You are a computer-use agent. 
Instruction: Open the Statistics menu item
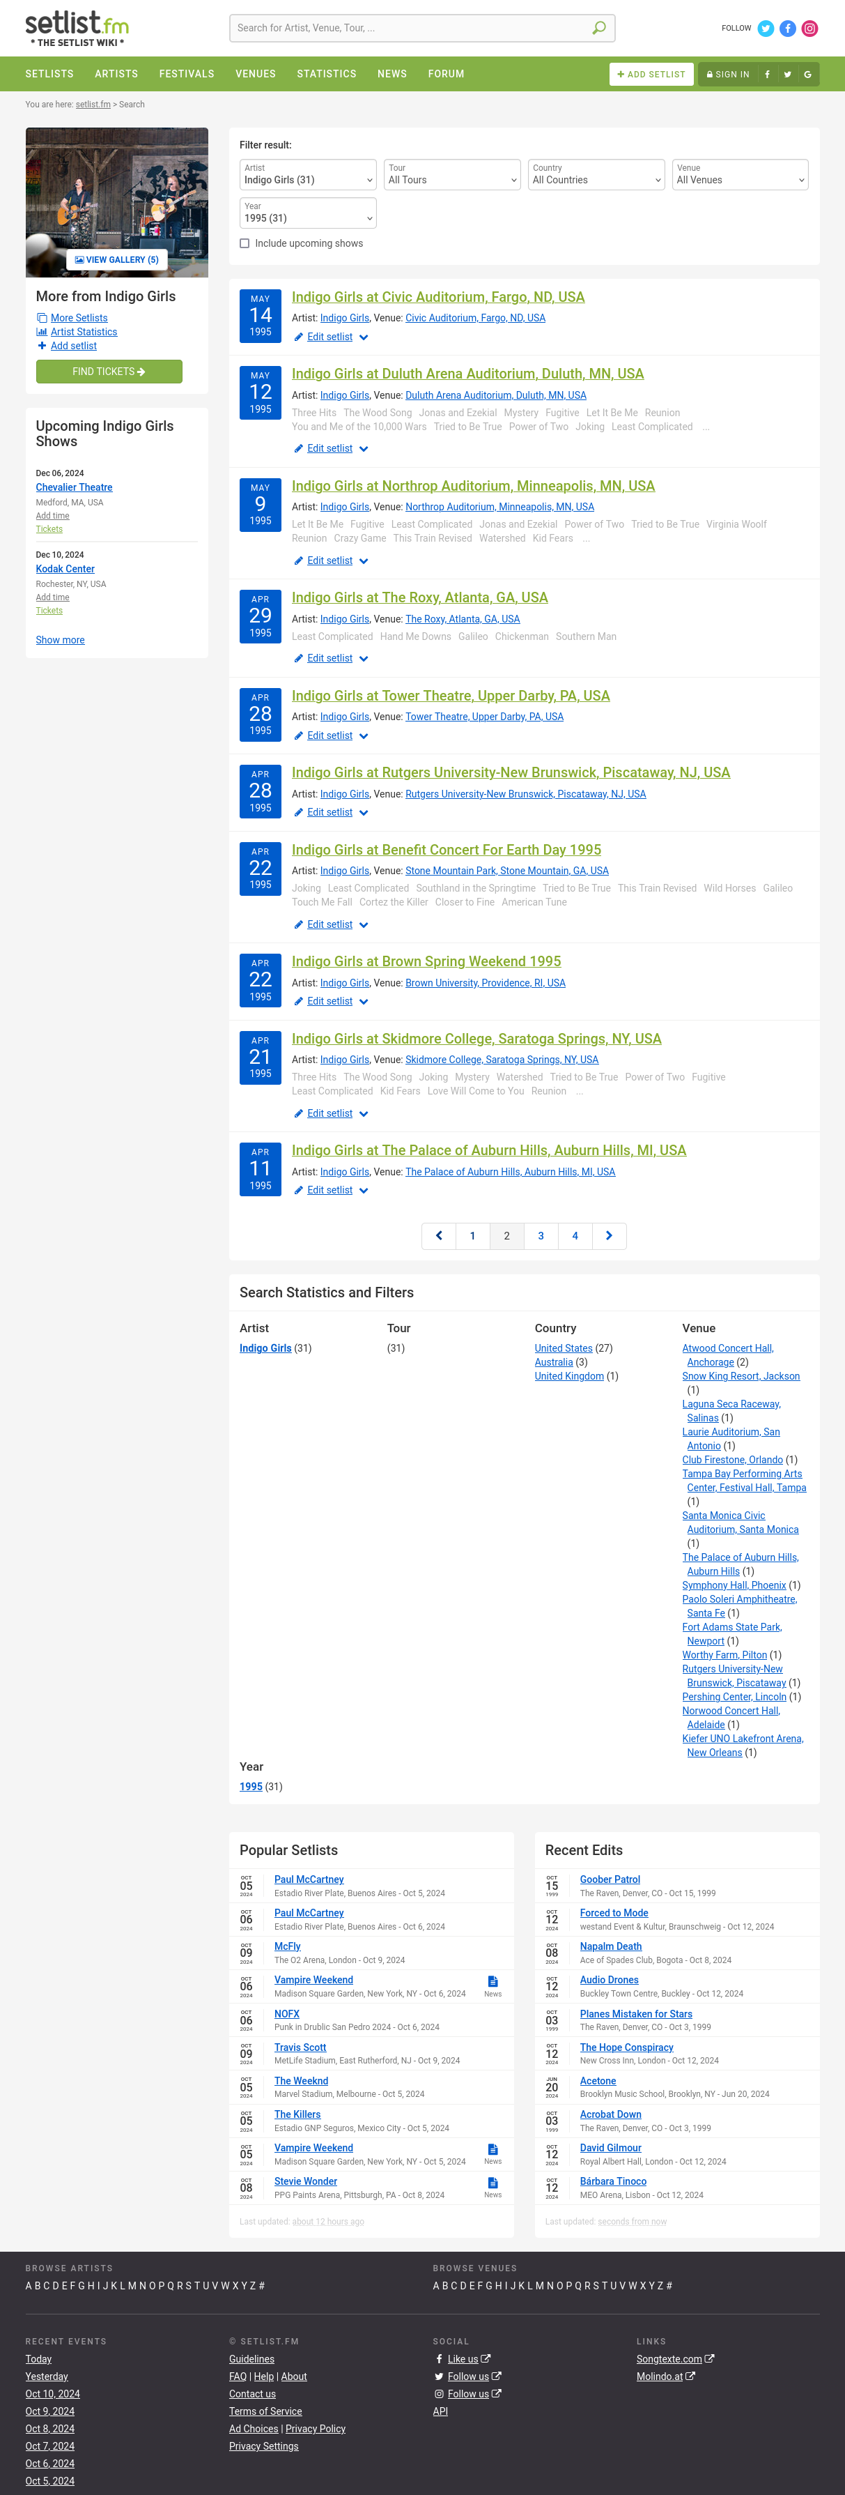coord(326,75)
